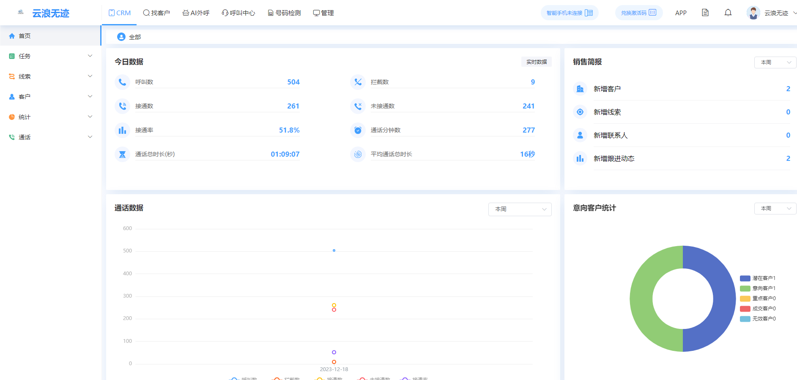Viewport: 797px width, 380px height.
Task: Click the hourglass icon beside 通话总时长
Action: pos(122,154)
